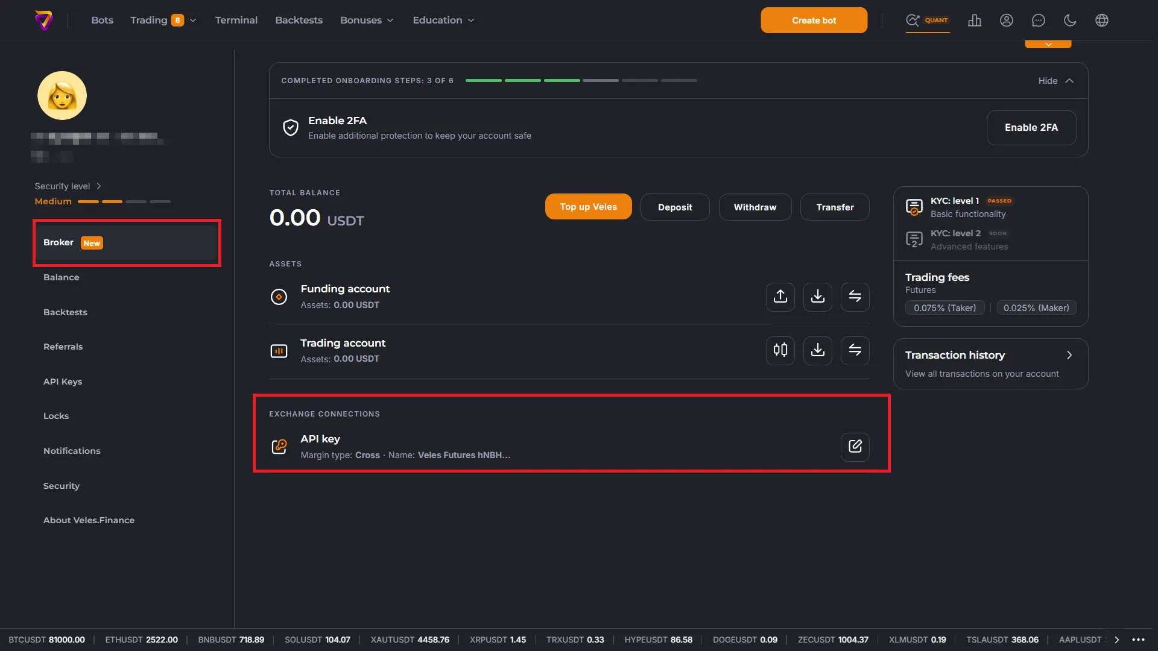Screen dimensions: 1158x651
Task: Open Notifications in the sidebar
Action: (72, 451)
